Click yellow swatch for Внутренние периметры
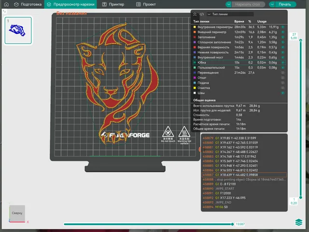This screenshot has height=232, width=309. click(195, 27)
